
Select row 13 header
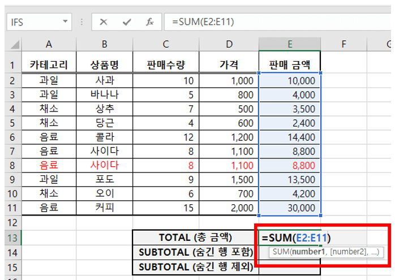[12, 238]
